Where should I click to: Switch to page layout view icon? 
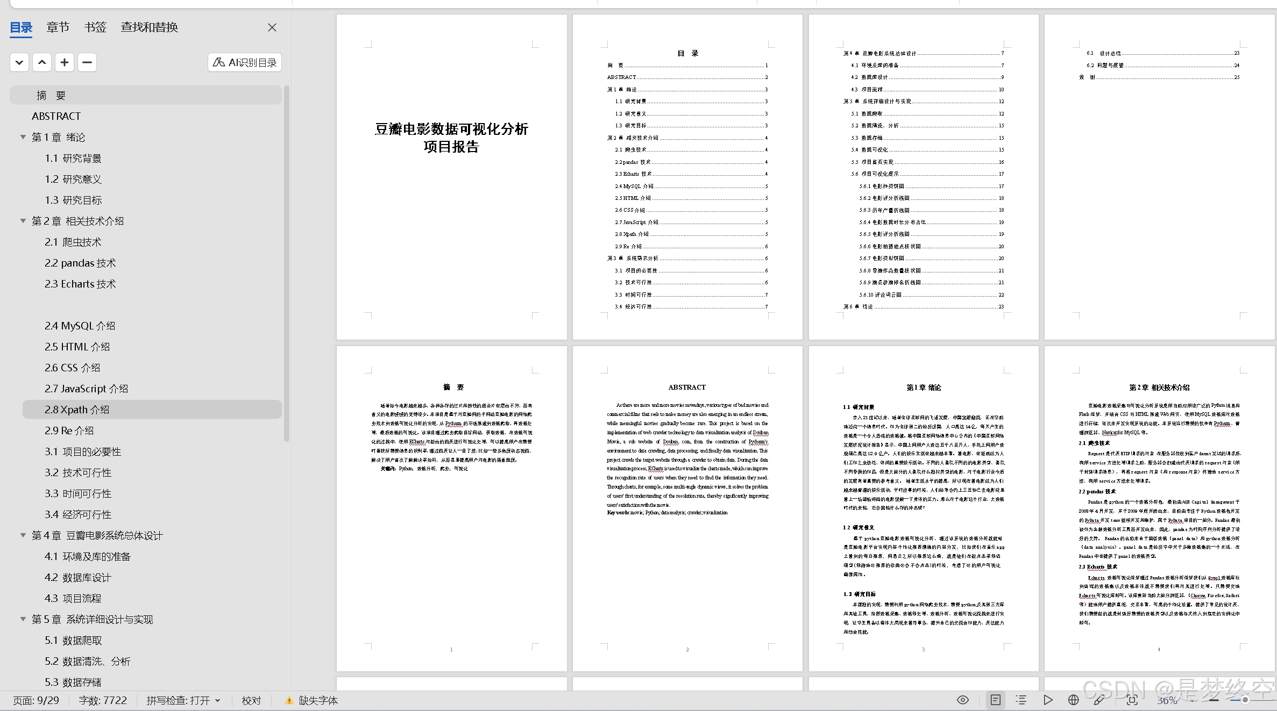point(996,700)
